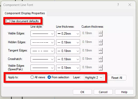Open the SpeedPak Visible Edges line style dropdown
Viewport: 138px width, 99px height.
pos(42,68)
